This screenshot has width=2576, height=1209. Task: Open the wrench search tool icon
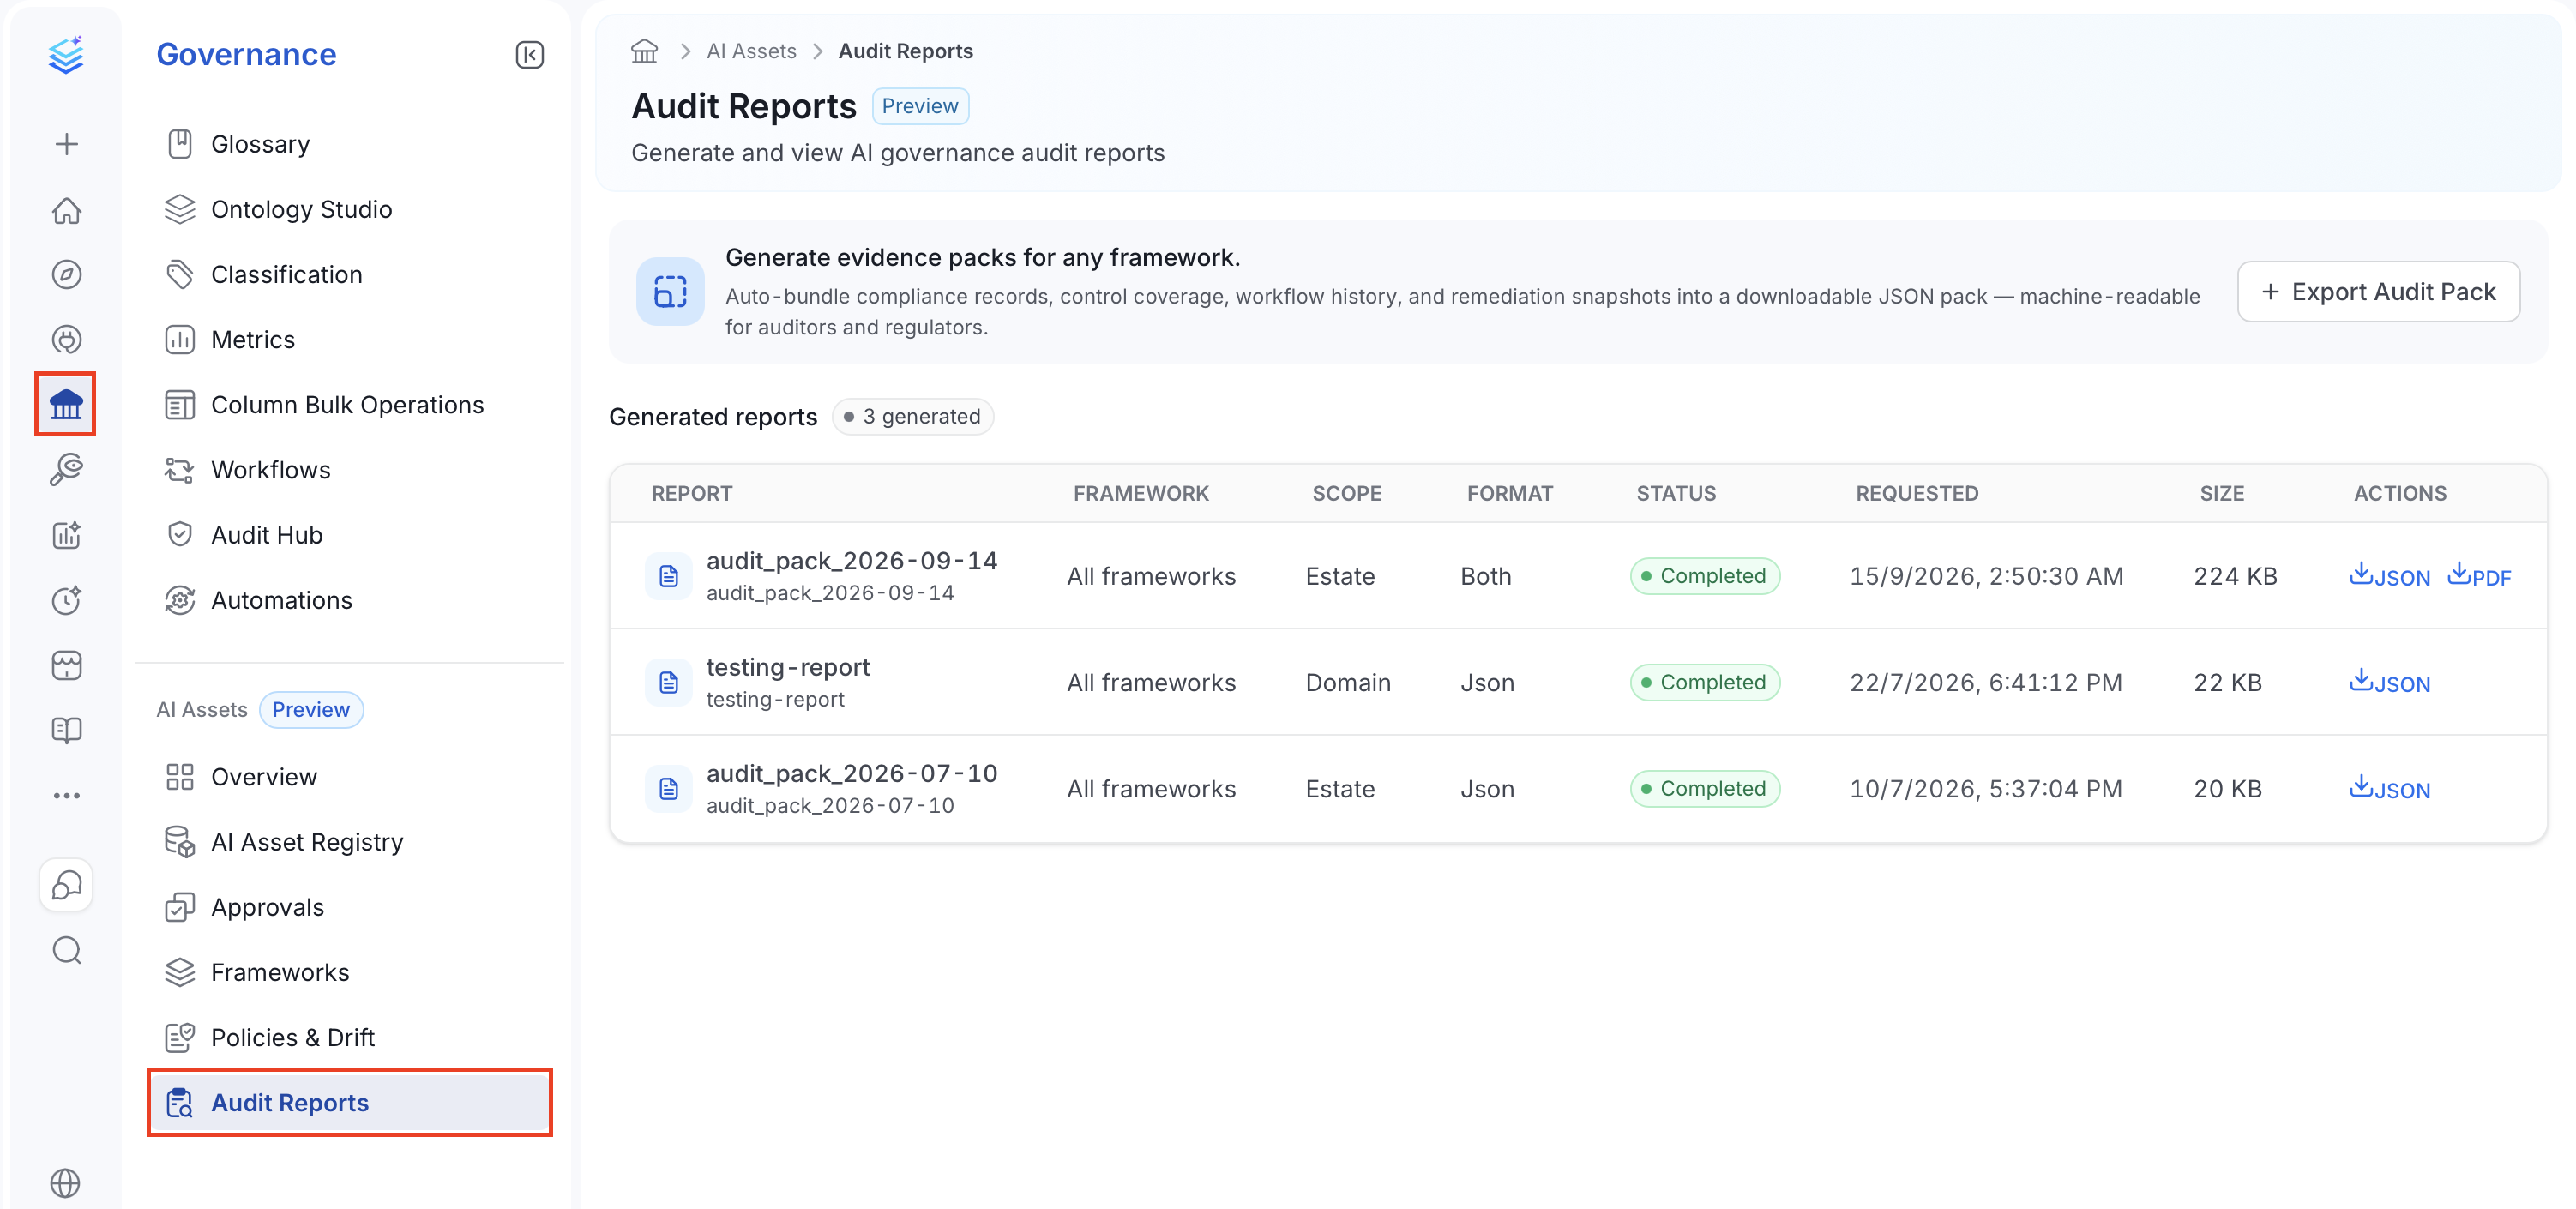point(66,469)
